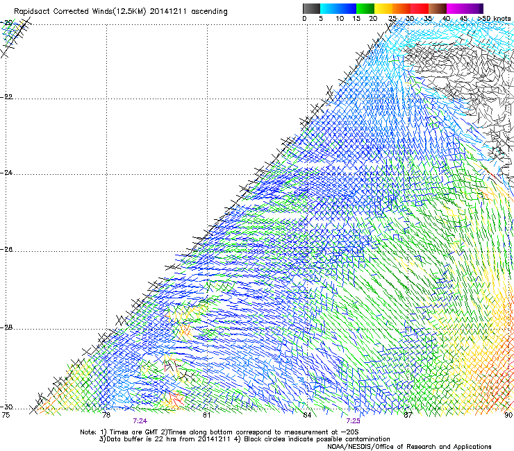Click the -26 latitude axis label
514x451 pixels.
6,250
